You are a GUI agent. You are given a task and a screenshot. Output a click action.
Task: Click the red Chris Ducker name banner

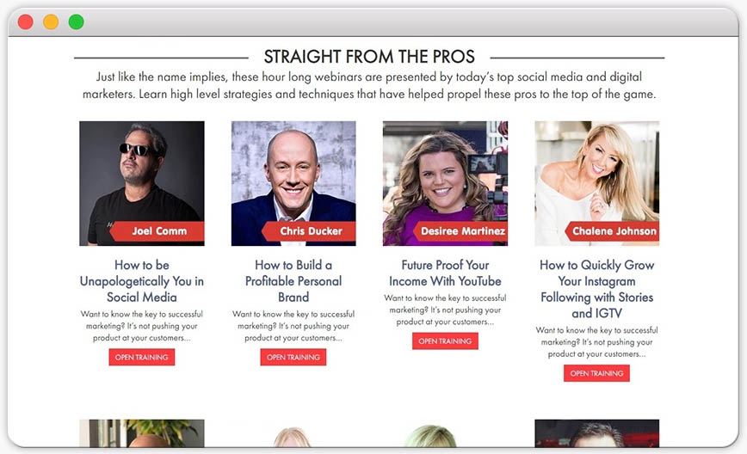[x=309, y=231]
